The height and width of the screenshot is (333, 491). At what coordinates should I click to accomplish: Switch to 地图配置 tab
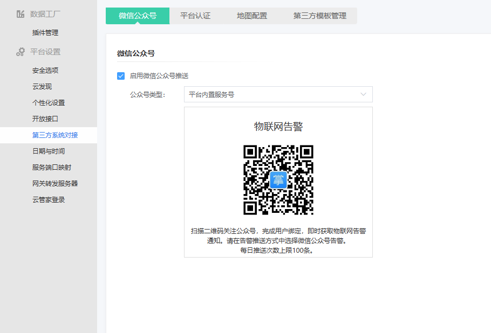coord(252,16)
